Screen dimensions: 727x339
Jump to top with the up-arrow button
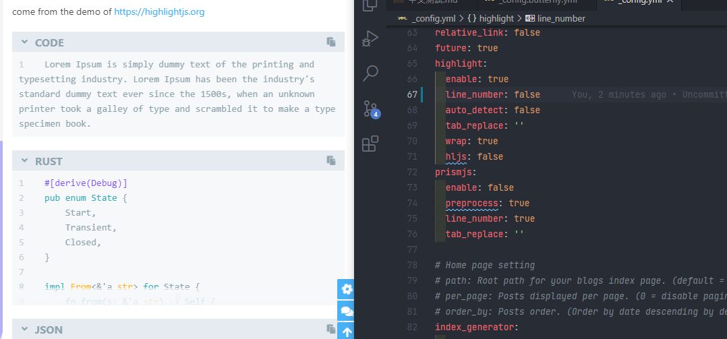pos(346,331)
